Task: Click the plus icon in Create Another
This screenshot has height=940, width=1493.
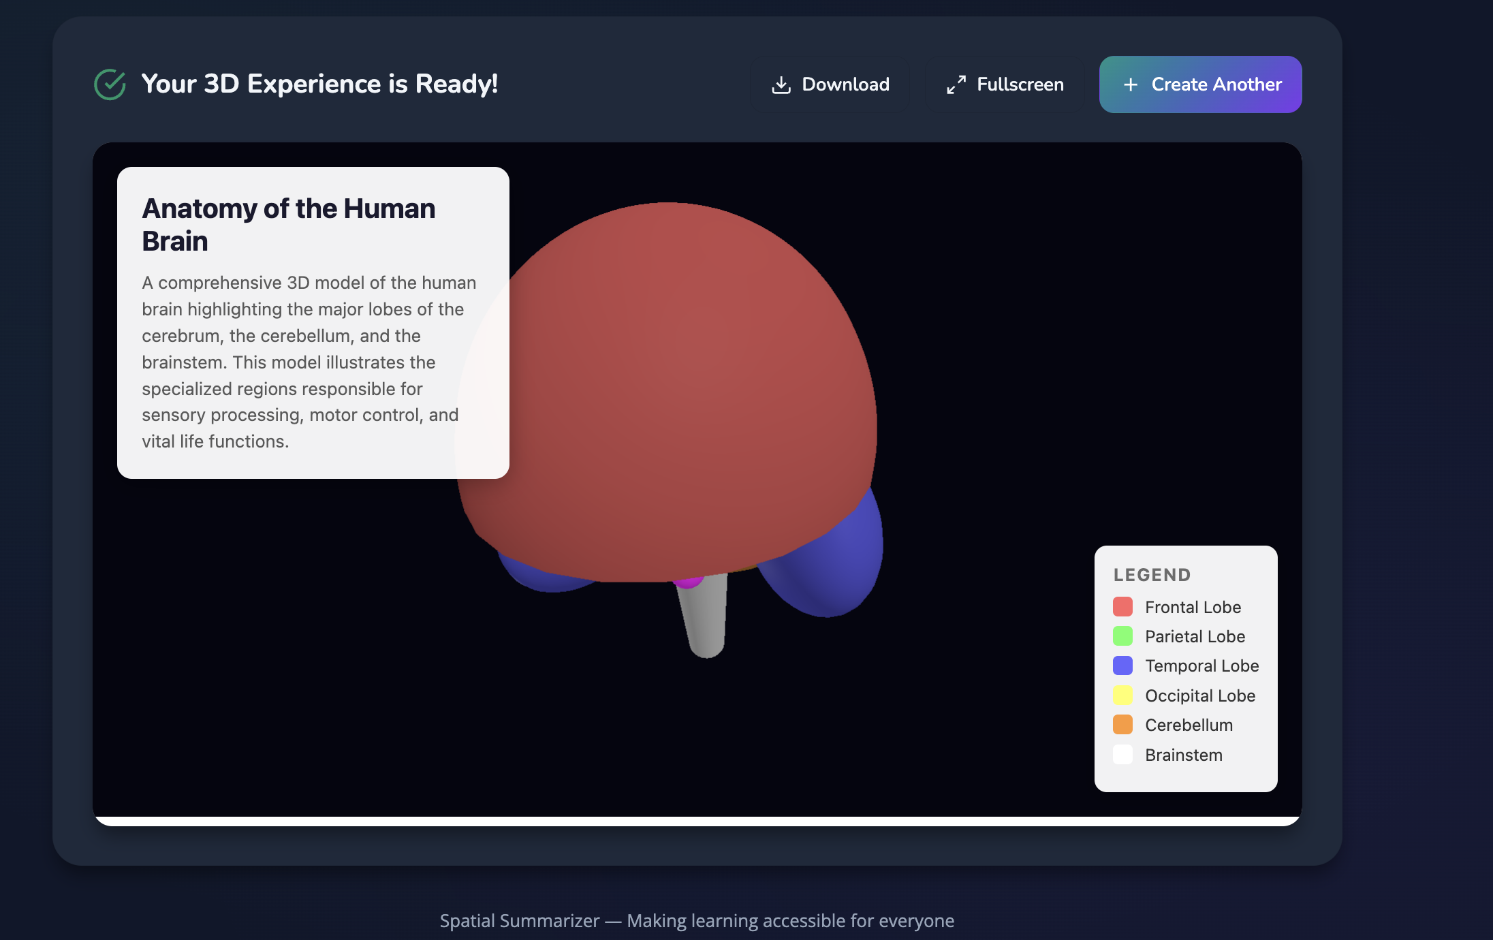Action: [1131, 84]
